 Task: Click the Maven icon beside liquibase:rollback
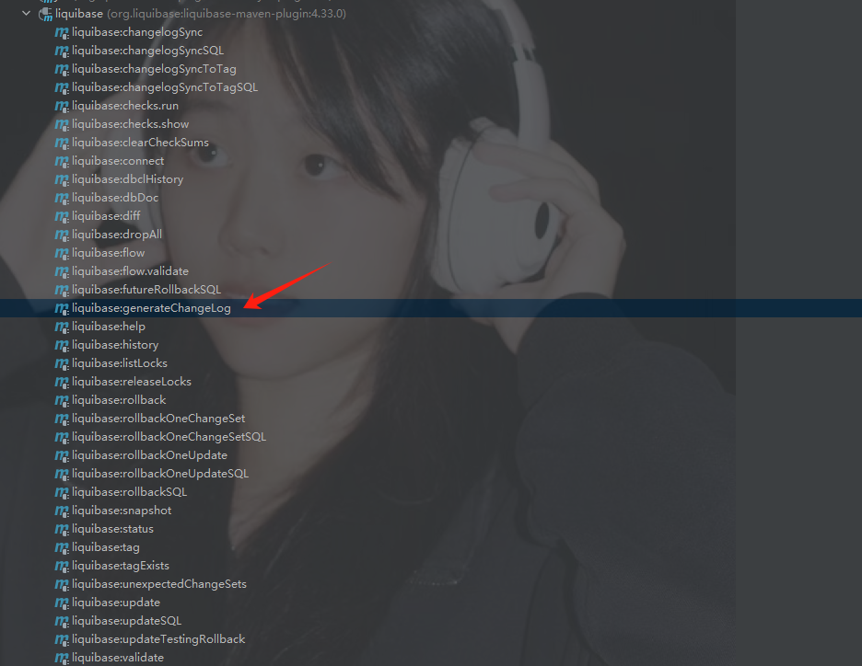pyautogui.click(x=62, y=401)
